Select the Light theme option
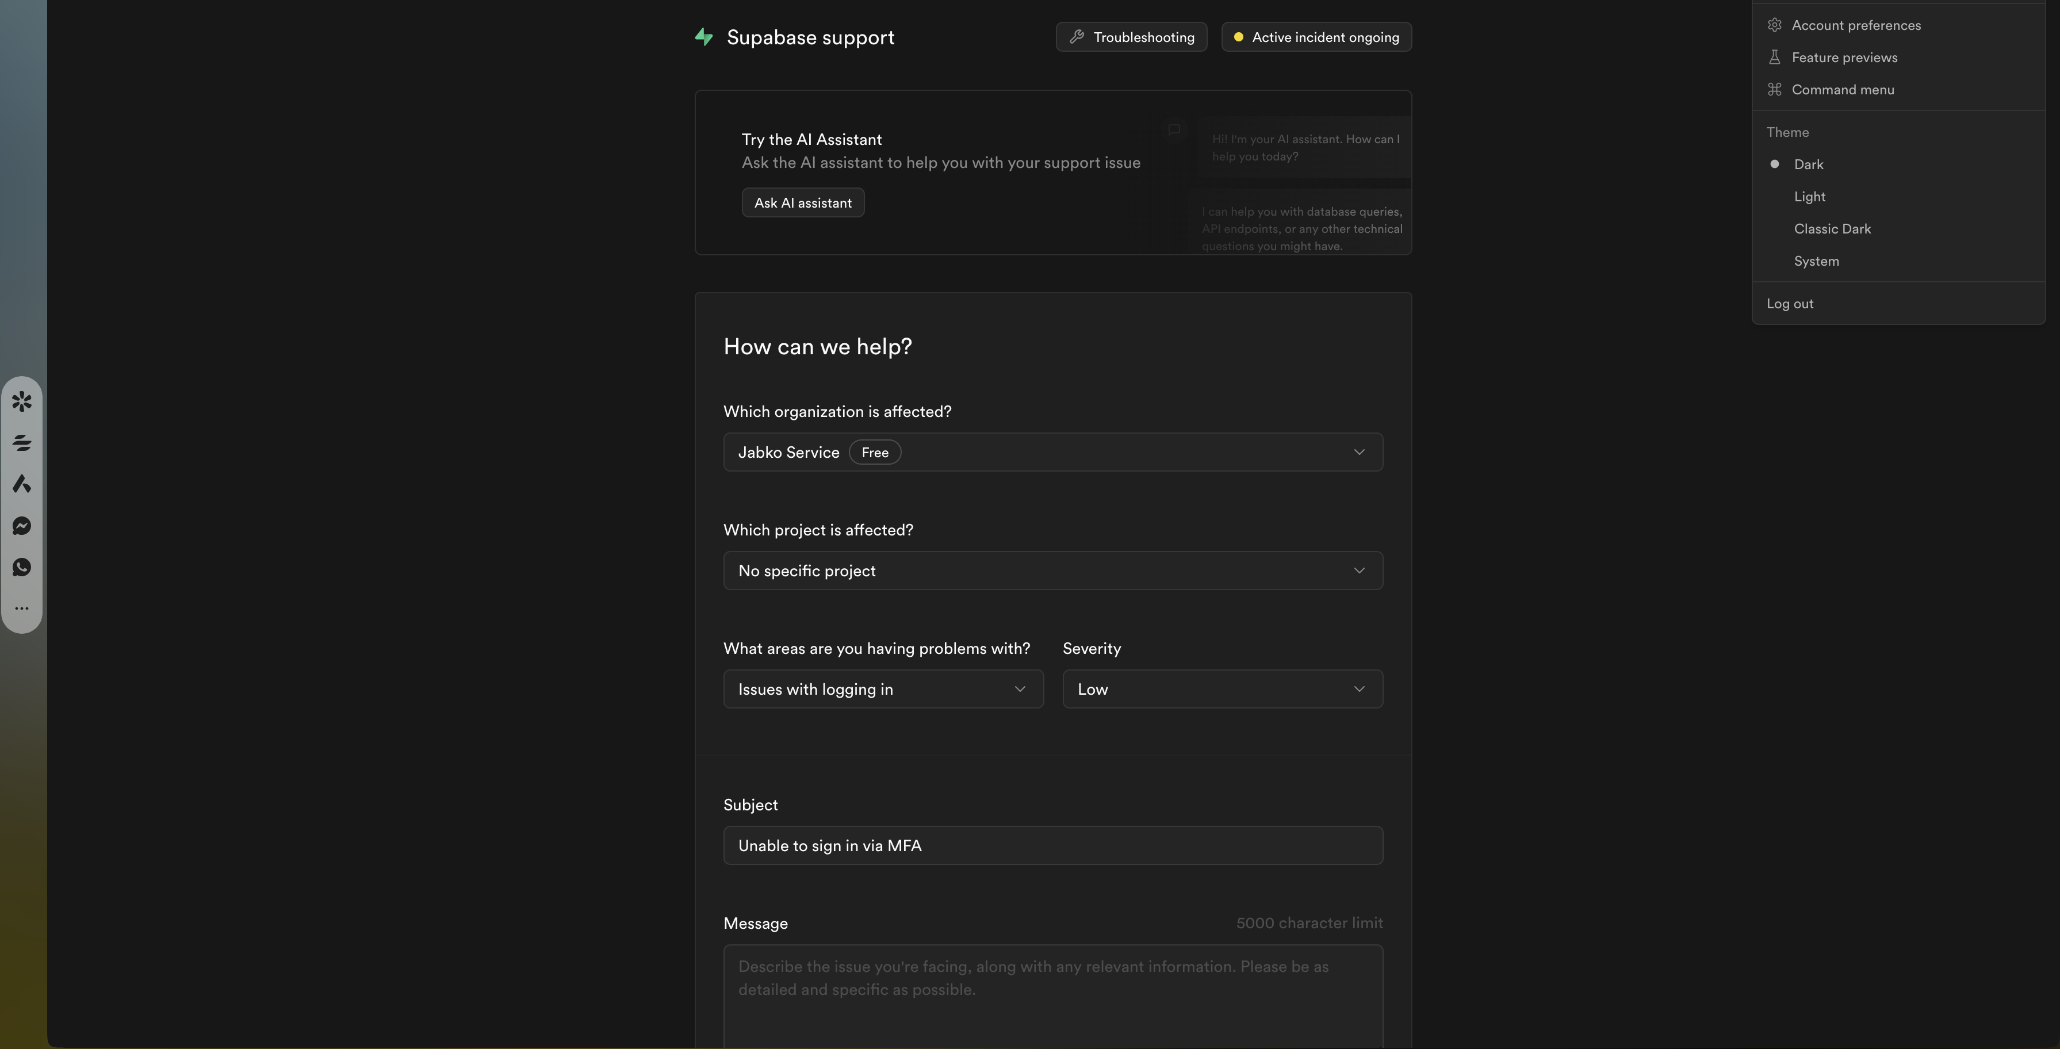 click(x=1810, y=197)
